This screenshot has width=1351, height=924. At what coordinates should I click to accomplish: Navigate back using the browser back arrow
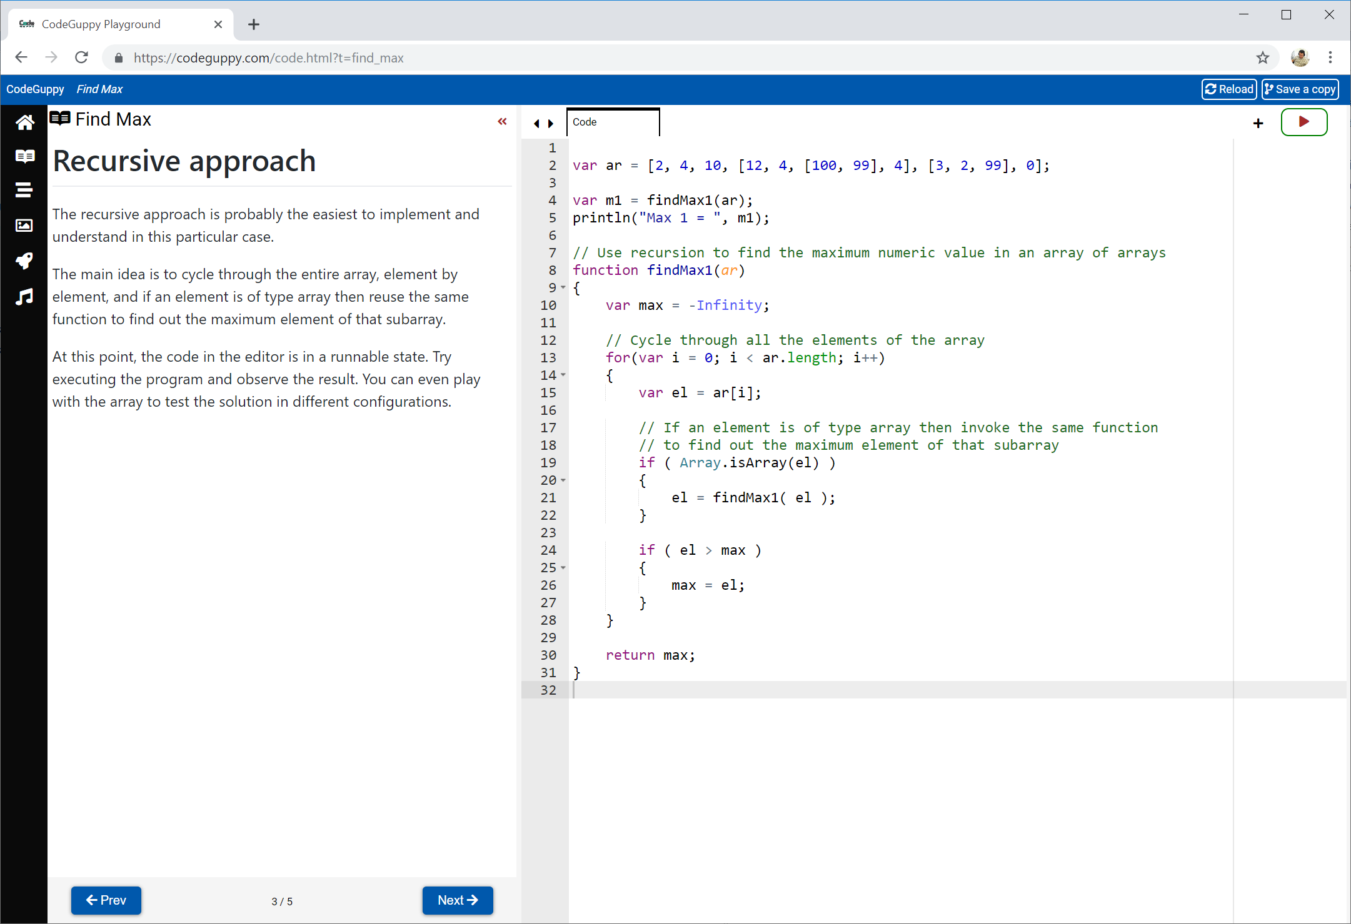[21, 57]
